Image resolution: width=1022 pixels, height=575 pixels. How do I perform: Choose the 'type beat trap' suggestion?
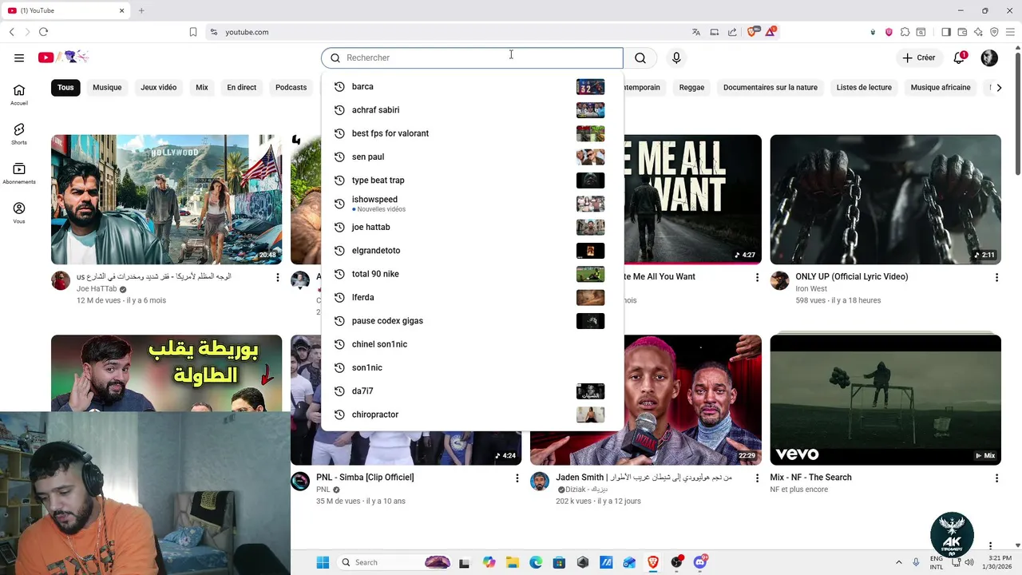(x=472, y=180)
